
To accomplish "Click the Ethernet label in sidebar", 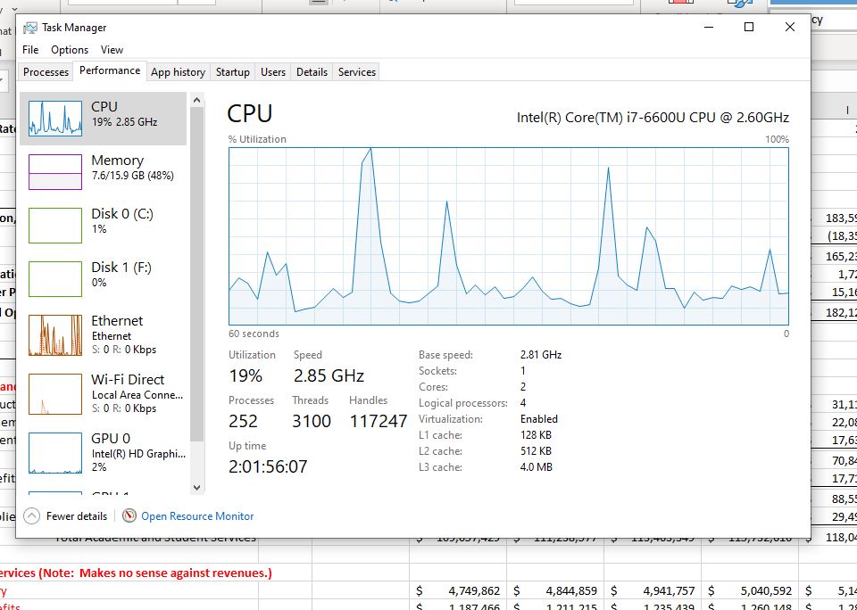I will (x=117, y=321).
